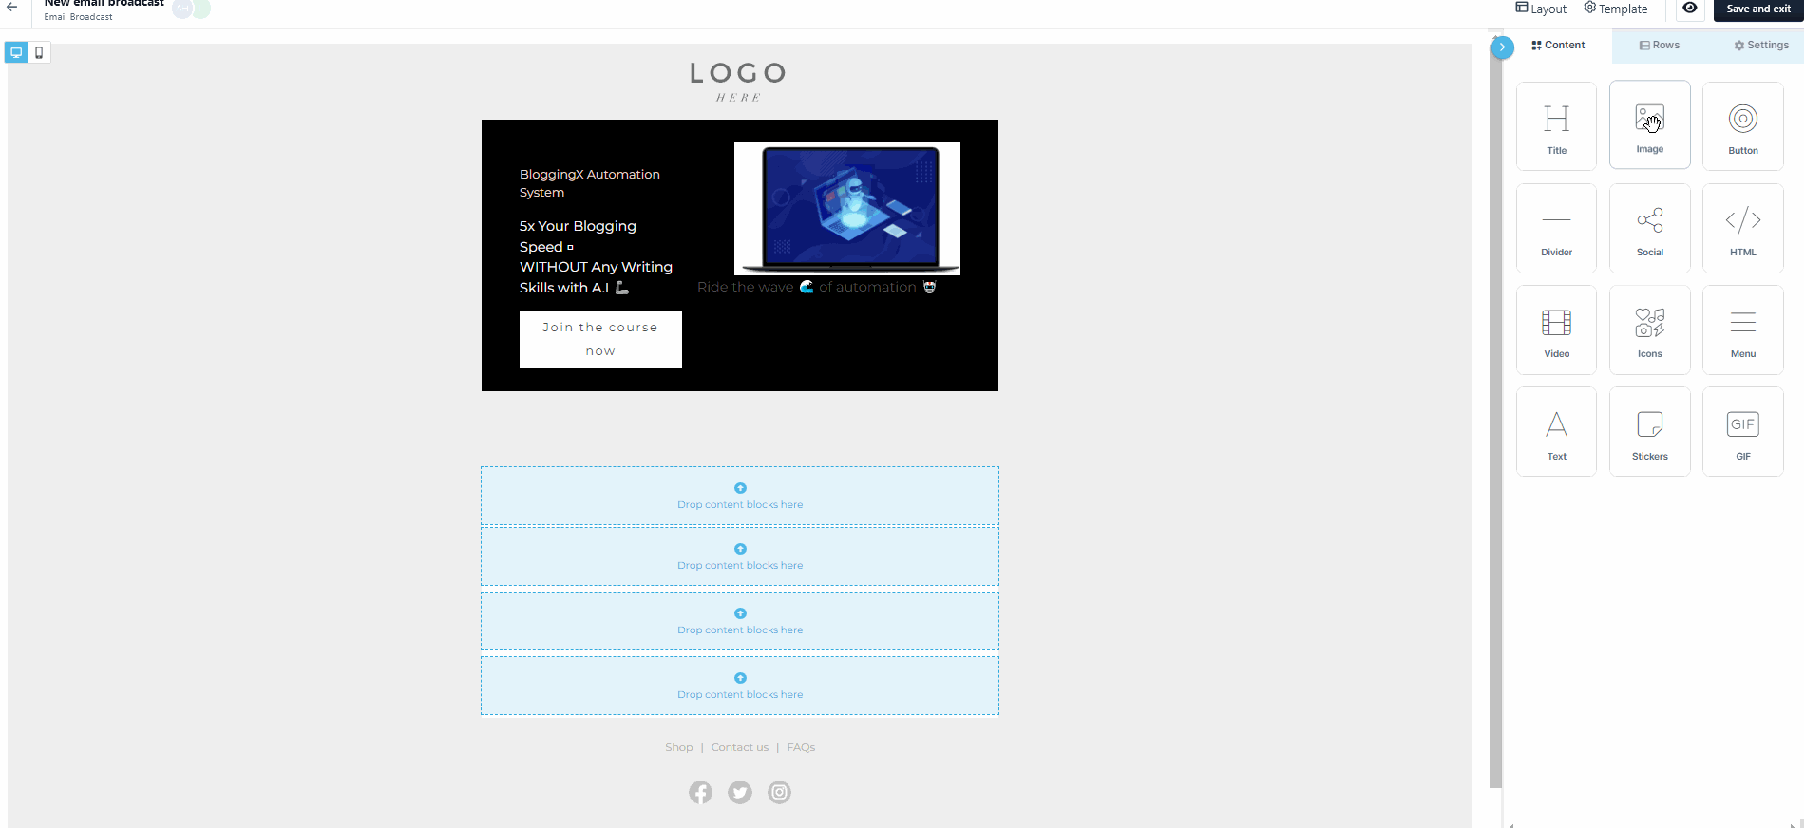The width and height of the screenshot is (1804, 828).
Task: Select the Social content block
Action: [x=1649, y=228]
